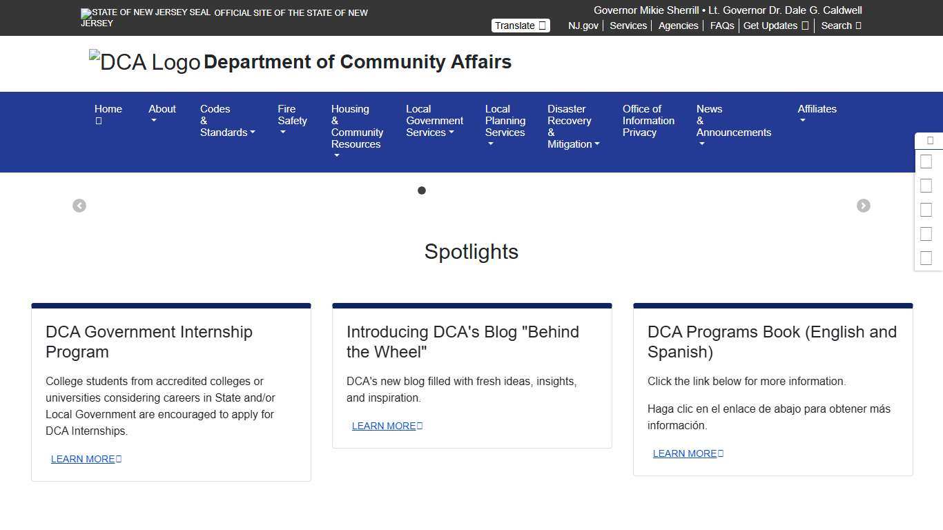Visit the NJ.gov link
The image size is (943, 530).
point(582,26)
